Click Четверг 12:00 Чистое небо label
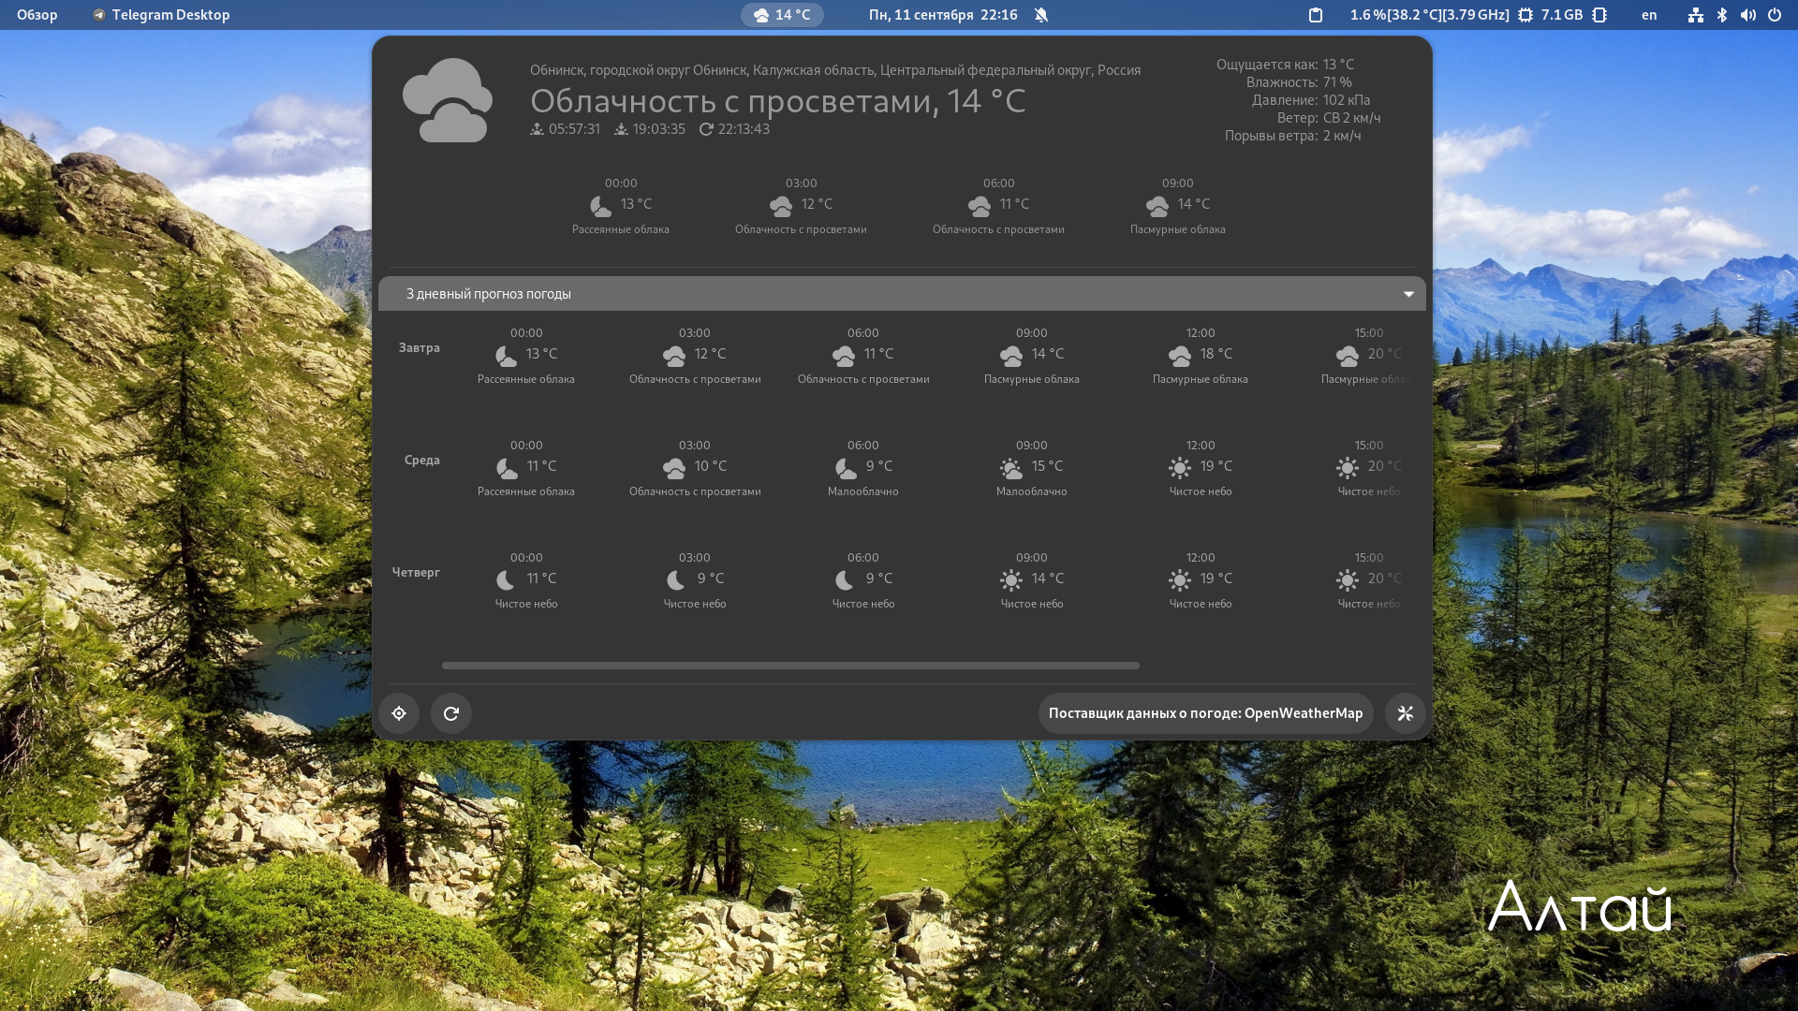1798x1011 pixels. [x=1201, y=604]
